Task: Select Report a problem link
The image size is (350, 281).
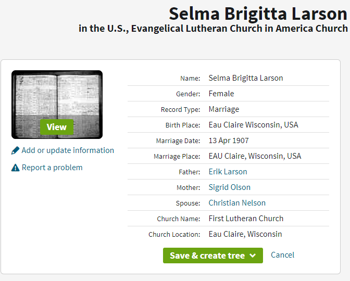Action: (x=52, y=168)
